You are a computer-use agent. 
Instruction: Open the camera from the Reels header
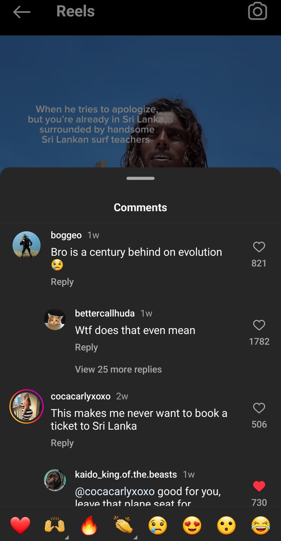[257, 11]
